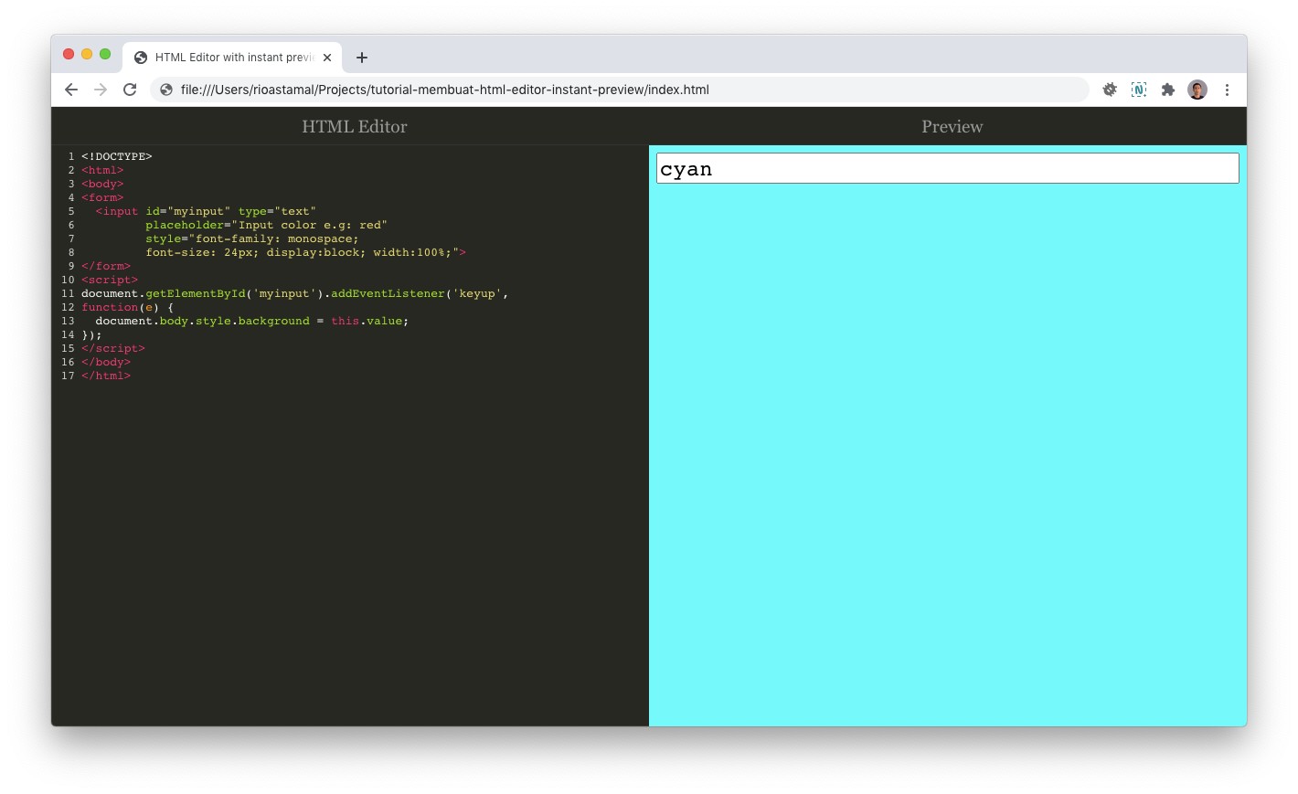
Task: Open a new browser tab
Action: (362, 58)
